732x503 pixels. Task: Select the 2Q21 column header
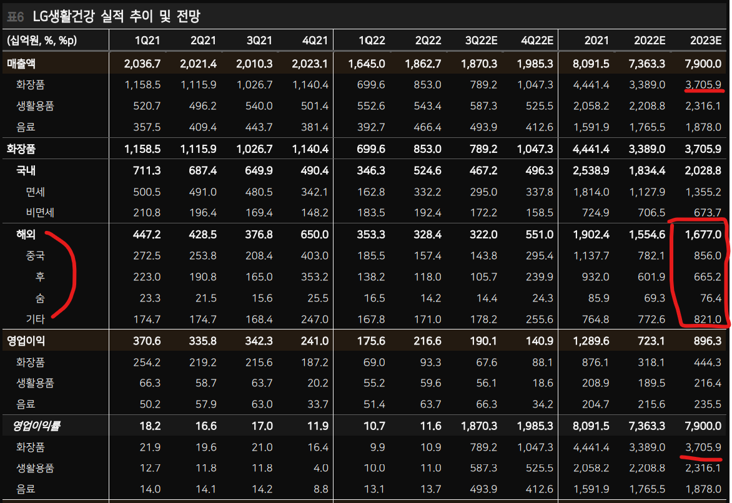point(203,41)
